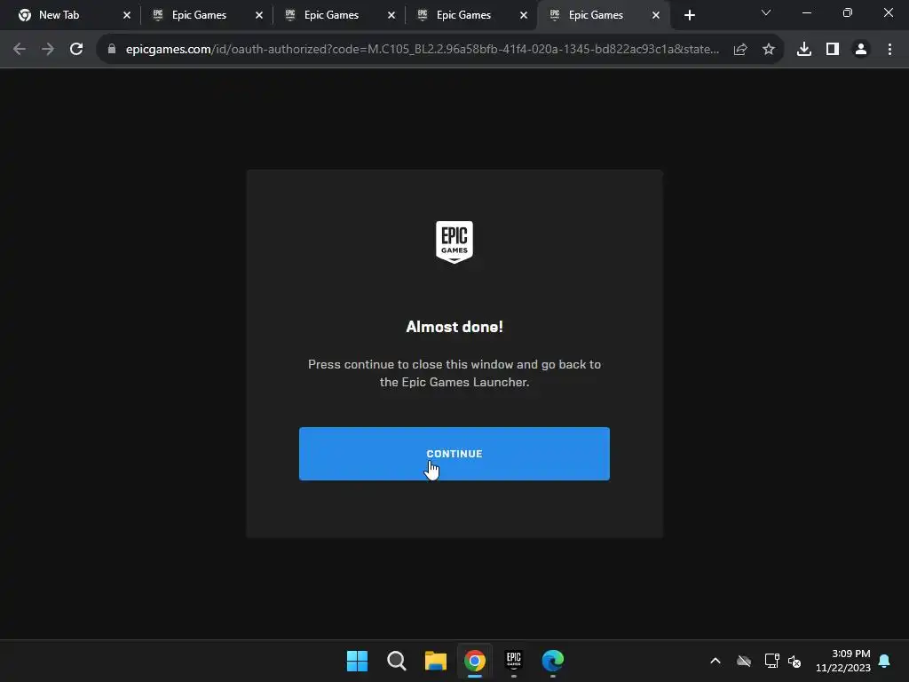Click the blue CONTINUE button
The image size is (909, 682).
454,454
